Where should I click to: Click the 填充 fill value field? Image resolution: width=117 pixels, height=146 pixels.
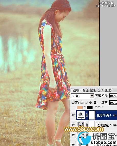coord(113,103)
